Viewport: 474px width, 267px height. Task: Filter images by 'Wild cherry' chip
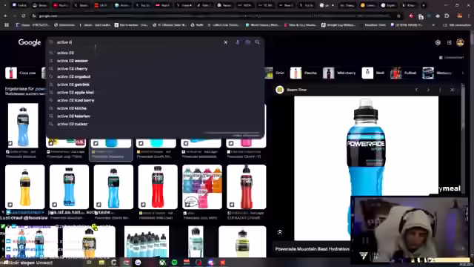pyautogui.click(x=340, y=73)
